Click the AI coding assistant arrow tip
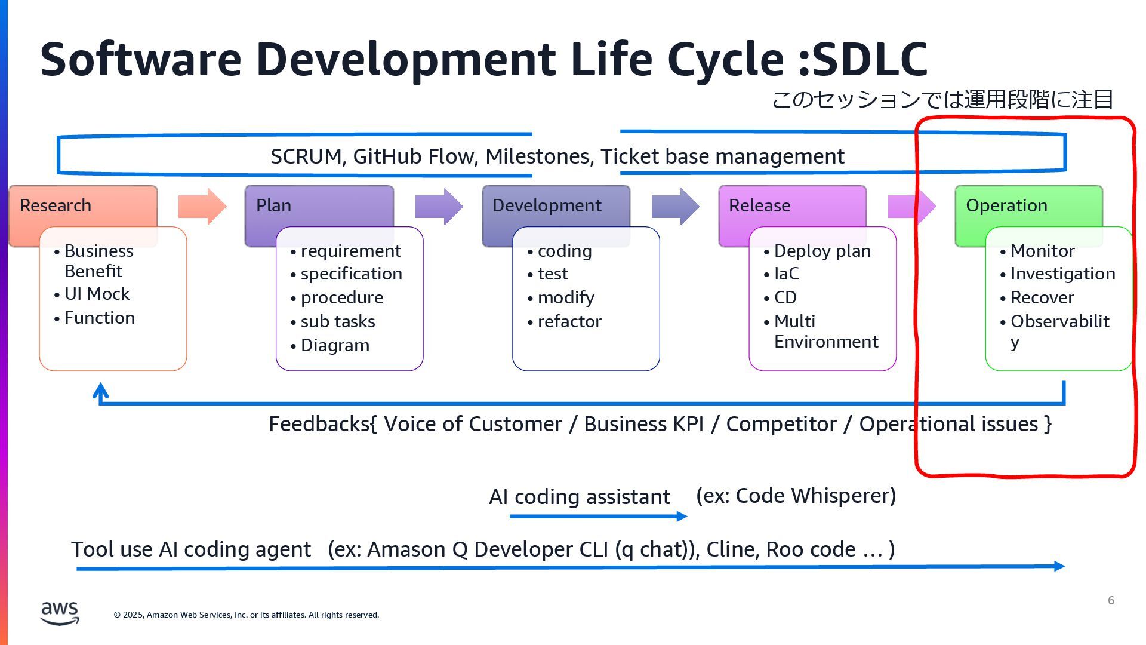1146x645 pixels. [681, 516]
